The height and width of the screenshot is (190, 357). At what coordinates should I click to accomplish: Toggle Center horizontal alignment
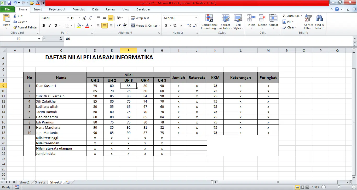[105, 26]
